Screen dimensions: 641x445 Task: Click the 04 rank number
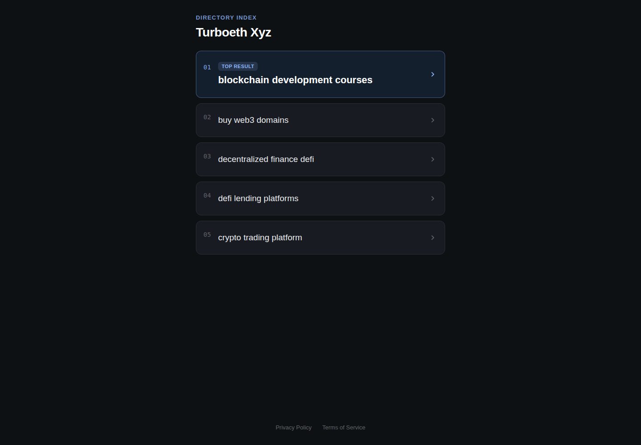pos(207,195)
